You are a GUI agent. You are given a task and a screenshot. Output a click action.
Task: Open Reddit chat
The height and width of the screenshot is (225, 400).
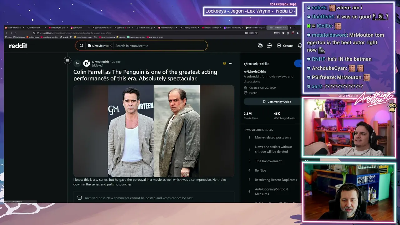coord(269,46)
